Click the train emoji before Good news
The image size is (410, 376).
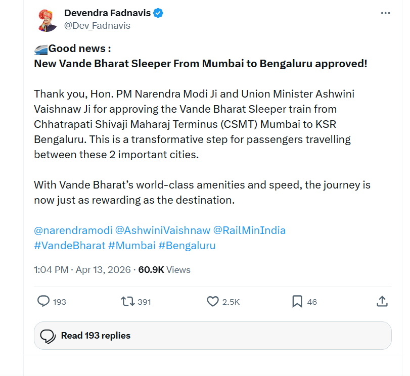point(41,49)
